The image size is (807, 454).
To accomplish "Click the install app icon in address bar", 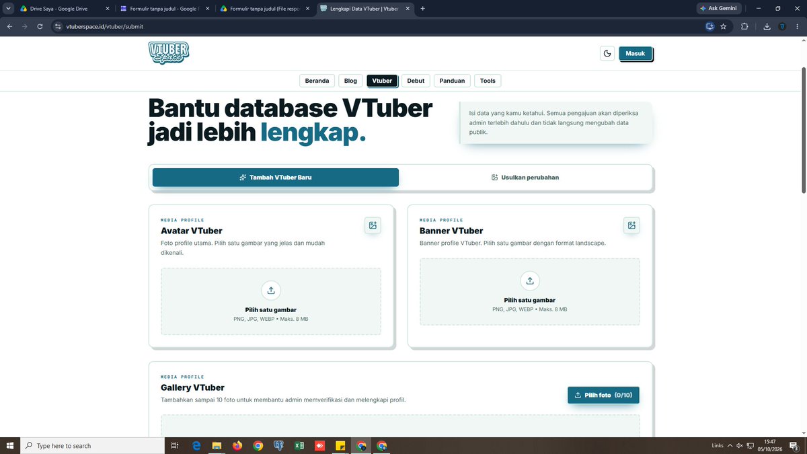I will [709, 26].
